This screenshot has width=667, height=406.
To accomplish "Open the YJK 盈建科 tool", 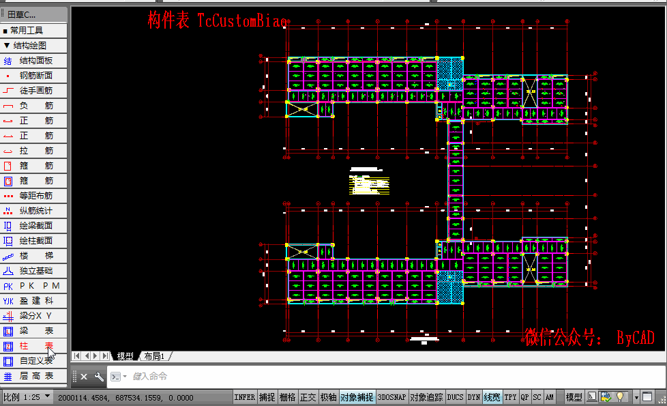I will (33, 301).
